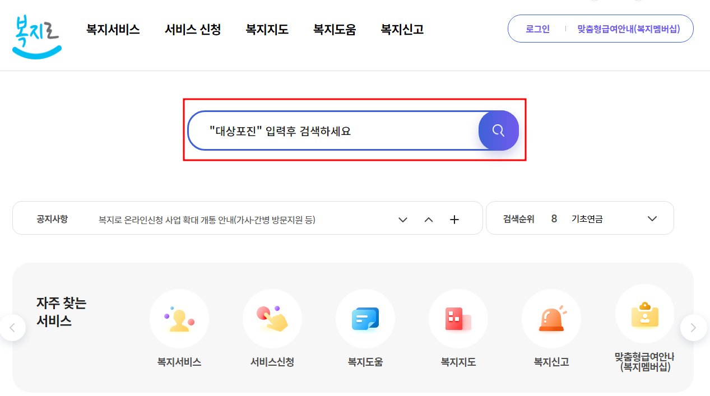Screen dimensions: 710x396
Task: Click the 복지지도 building icon
Action: 458,318
